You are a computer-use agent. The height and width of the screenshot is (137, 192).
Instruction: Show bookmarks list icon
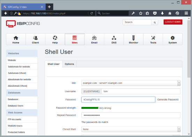(147, 13)
